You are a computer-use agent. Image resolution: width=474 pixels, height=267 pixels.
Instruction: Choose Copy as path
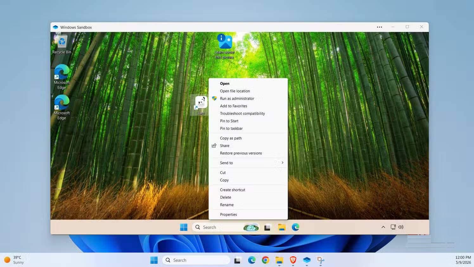(x=248, y=138)
